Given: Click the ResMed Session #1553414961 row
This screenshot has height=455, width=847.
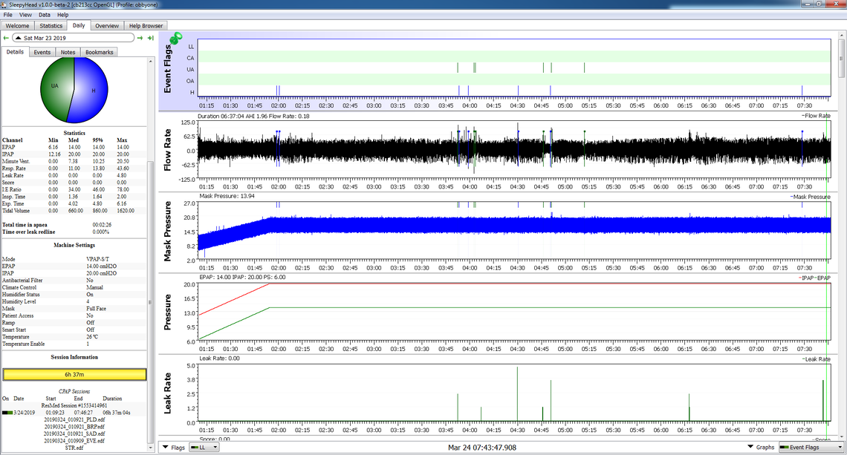Looking at the screenshot, I should (74, 405).
